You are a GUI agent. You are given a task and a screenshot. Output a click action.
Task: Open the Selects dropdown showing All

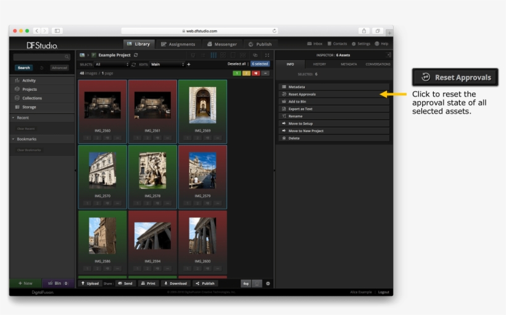tap(111, 64)
